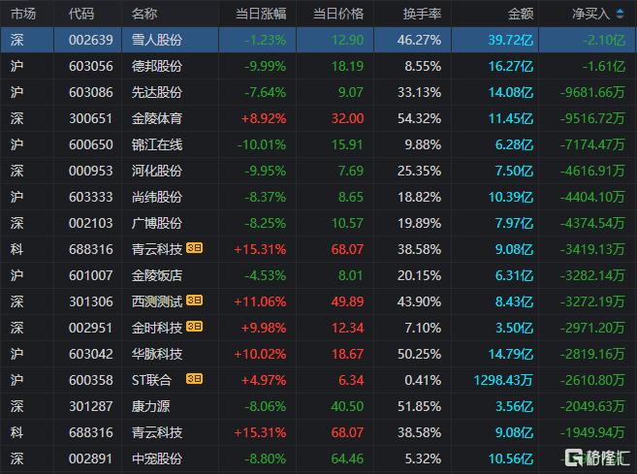Select the 德邦股份 row name
The height and width of the screenshot is (474, 637).
157,66
